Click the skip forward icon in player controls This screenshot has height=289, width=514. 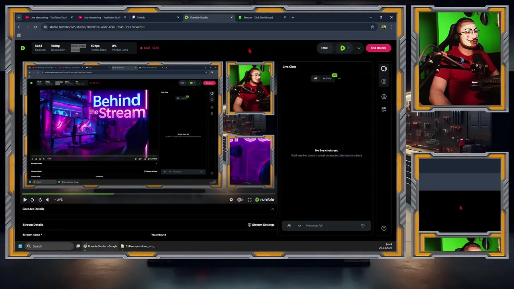[x=40, y=199]
